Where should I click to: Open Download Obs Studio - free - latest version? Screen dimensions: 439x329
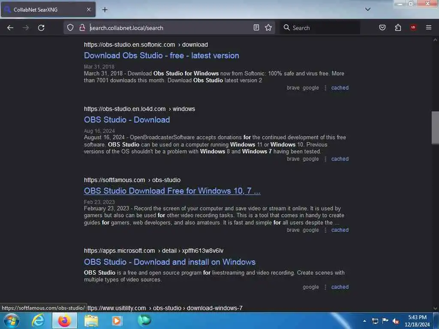pyautogui.click(x=162, y=55)
